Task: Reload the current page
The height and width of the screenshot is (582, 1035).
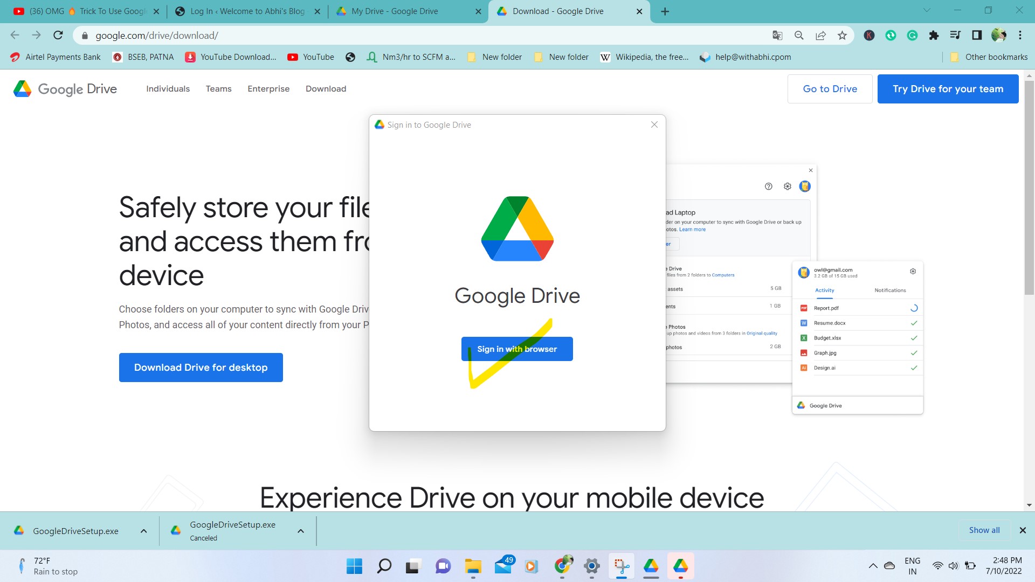Action: [58, 36]
